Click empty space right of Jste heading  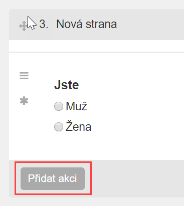point(131,85)
